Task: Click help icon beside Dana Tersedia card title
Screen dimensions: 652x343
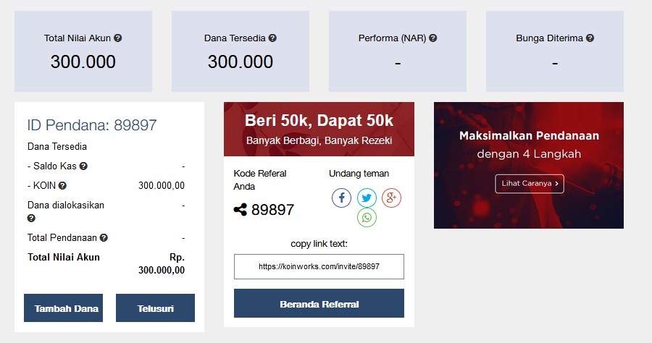Action: tap(272, 38)
